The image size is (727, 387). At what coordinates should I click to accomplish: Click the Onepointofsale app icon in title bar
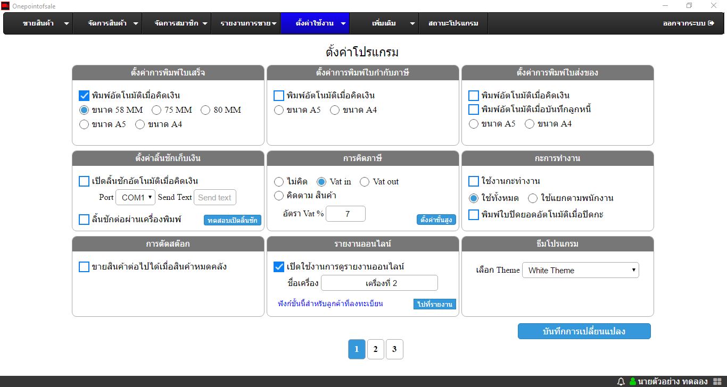click(x=5, y=6)
